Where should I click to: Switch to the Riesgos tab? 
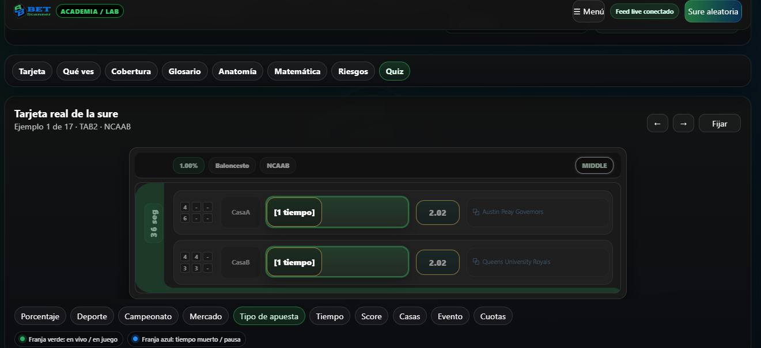coord(353,71)
